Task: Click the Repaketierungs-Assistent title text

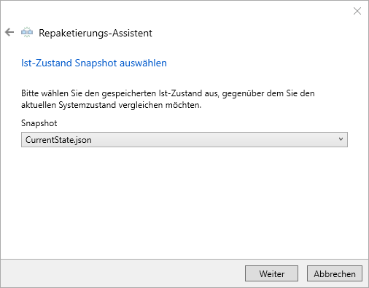Action: 96,33
